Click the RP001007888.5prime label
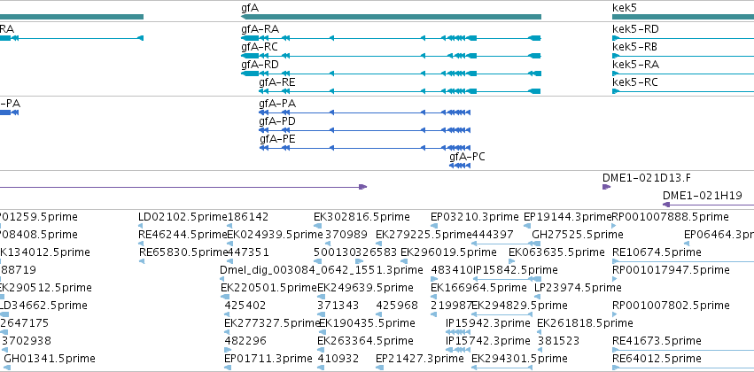The width and height of the screenshot is (754, 372). point(671,217)
